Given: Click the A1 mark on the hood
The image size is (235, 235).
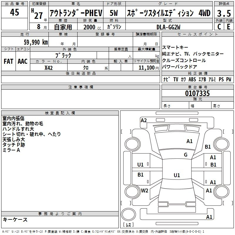Looking at the screenshot, I should click(189, 141).
